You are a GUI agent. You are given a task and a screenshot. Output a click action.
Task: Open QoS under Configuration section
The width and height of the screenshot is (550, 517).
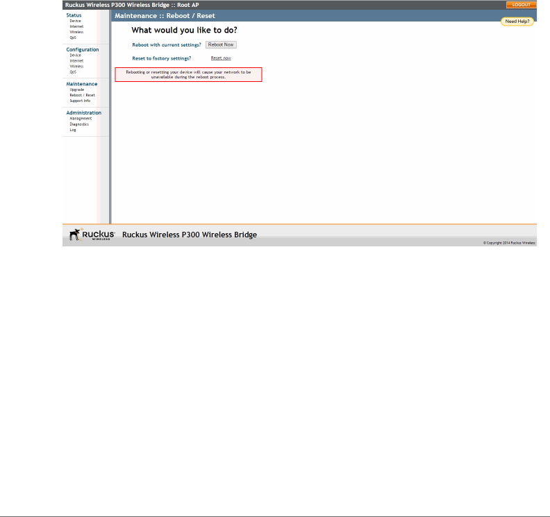pyautogui.click(x=73, y=72)
